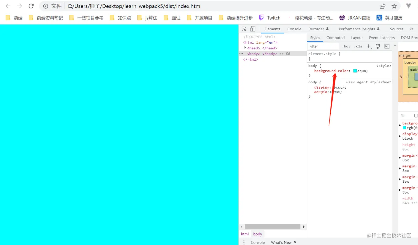
Task: Open the JRKAN直播 bookmark
Action: [355, 18]
